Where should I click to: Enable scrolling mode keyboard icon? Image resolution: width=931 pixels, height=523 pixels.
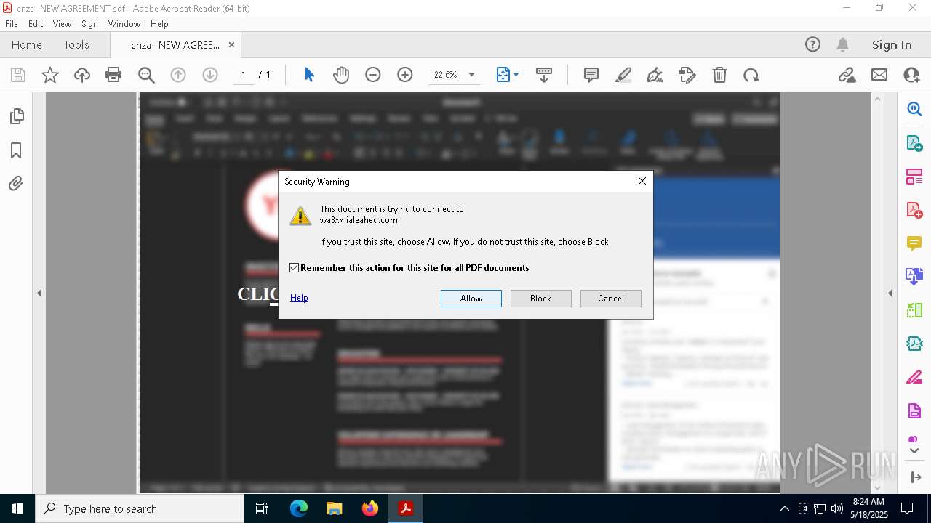[544, 75]
